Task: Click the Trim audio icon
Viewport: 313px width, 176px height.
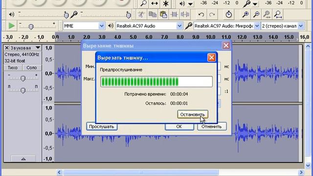Action: [174, 15]
